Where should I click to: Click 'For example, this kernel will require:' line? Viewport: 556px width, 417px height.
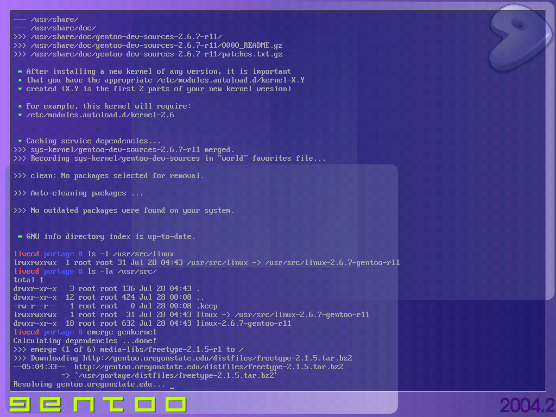[x=105, y=106]
